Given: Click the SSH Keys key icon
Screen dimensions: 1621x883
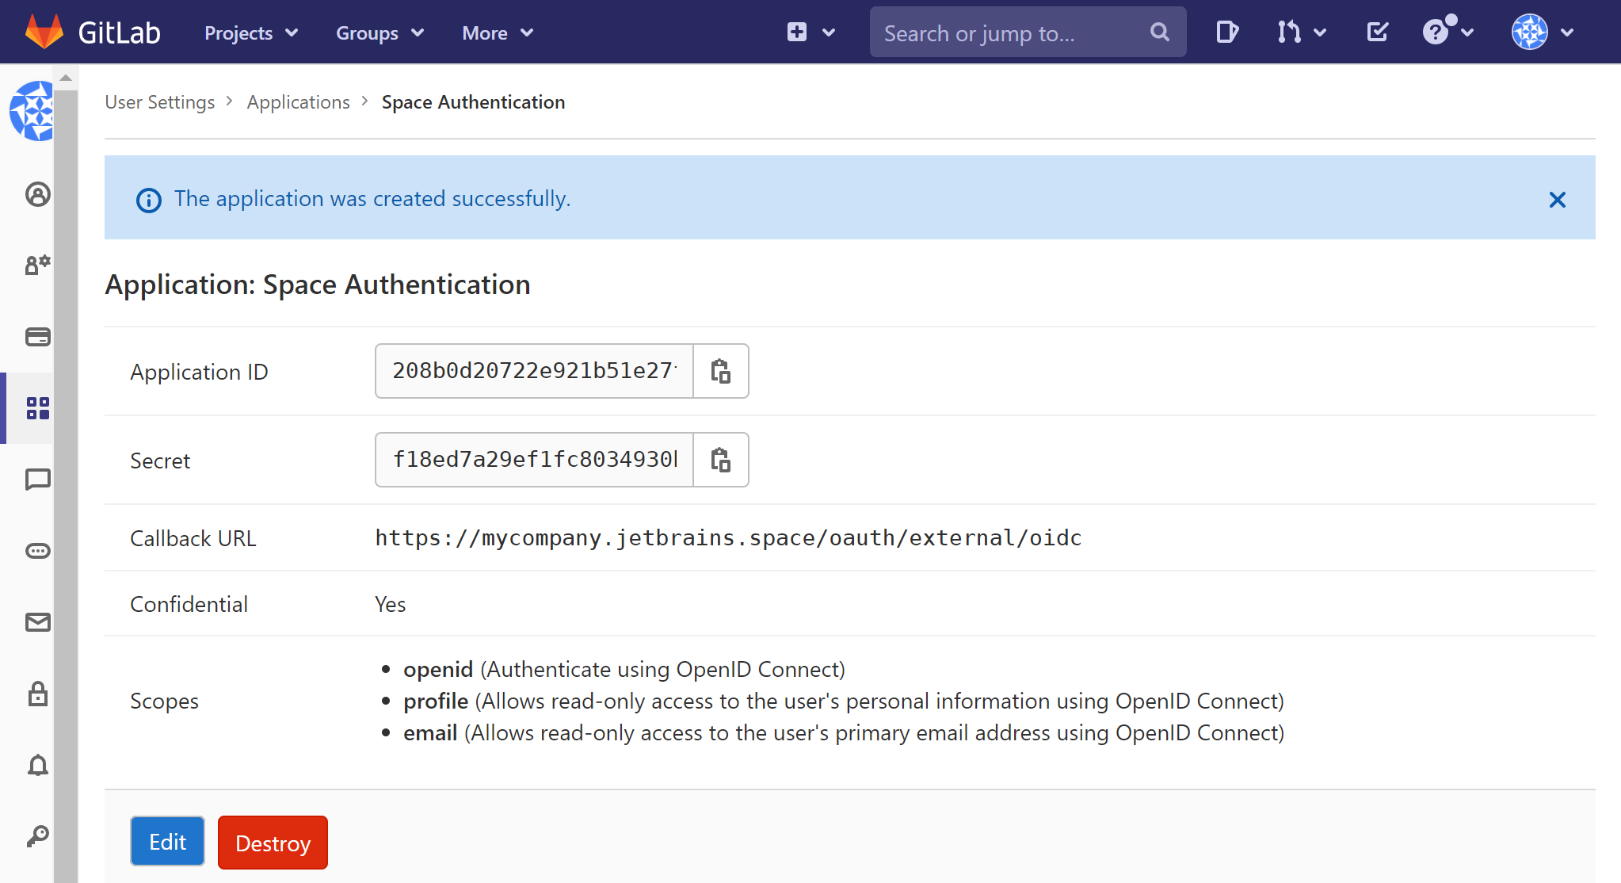Looking at the screenshot, I should click(x=36, y=835).
